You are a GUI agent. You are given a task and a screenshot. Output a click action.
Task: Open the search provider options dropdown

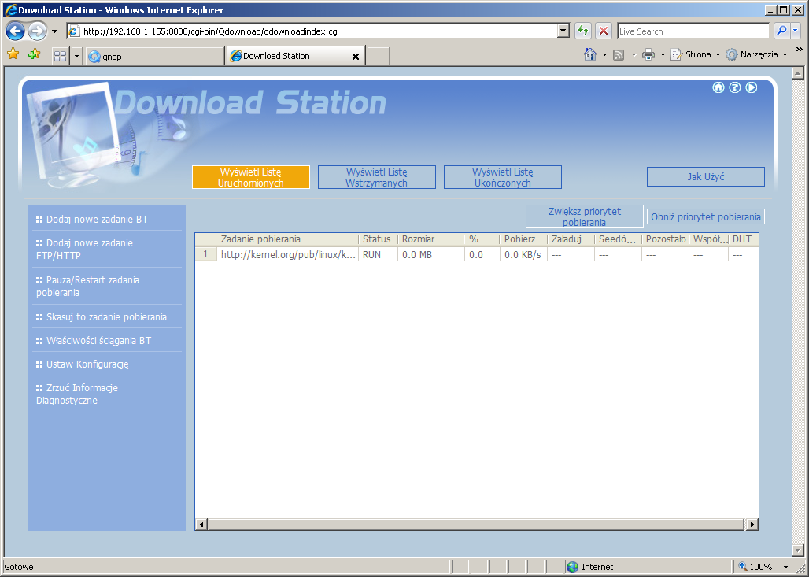tap(795, 31)
